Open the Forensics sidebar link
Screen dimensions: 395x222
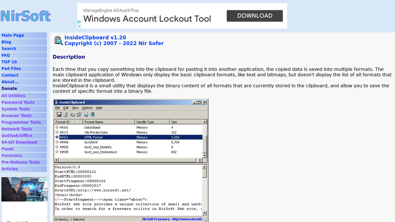tap(12, 156)
